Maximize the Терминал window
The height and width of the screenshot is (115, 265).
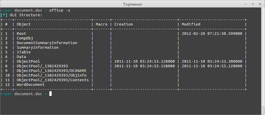(x=253, y=4)
